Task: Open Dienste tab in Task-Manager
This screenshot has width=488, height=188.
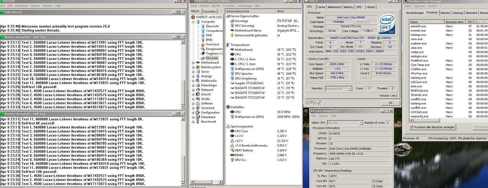Action: (445, 13)
